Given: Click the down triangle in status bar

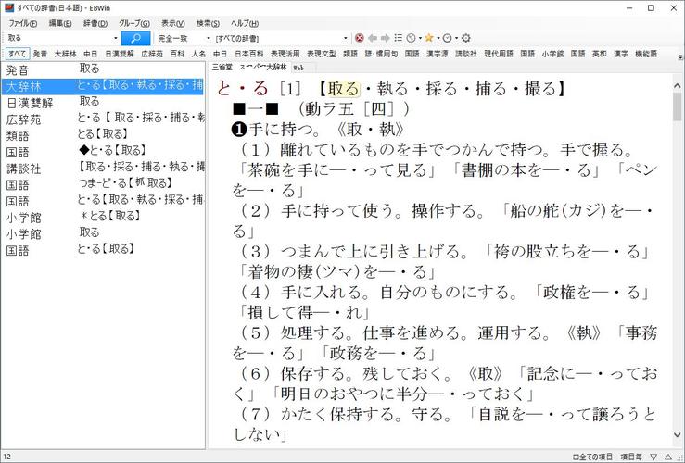Looking at the screenshot, I should click(x=654, y=456).
